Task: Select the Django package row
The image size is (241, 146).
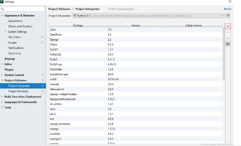Action: 136,40
